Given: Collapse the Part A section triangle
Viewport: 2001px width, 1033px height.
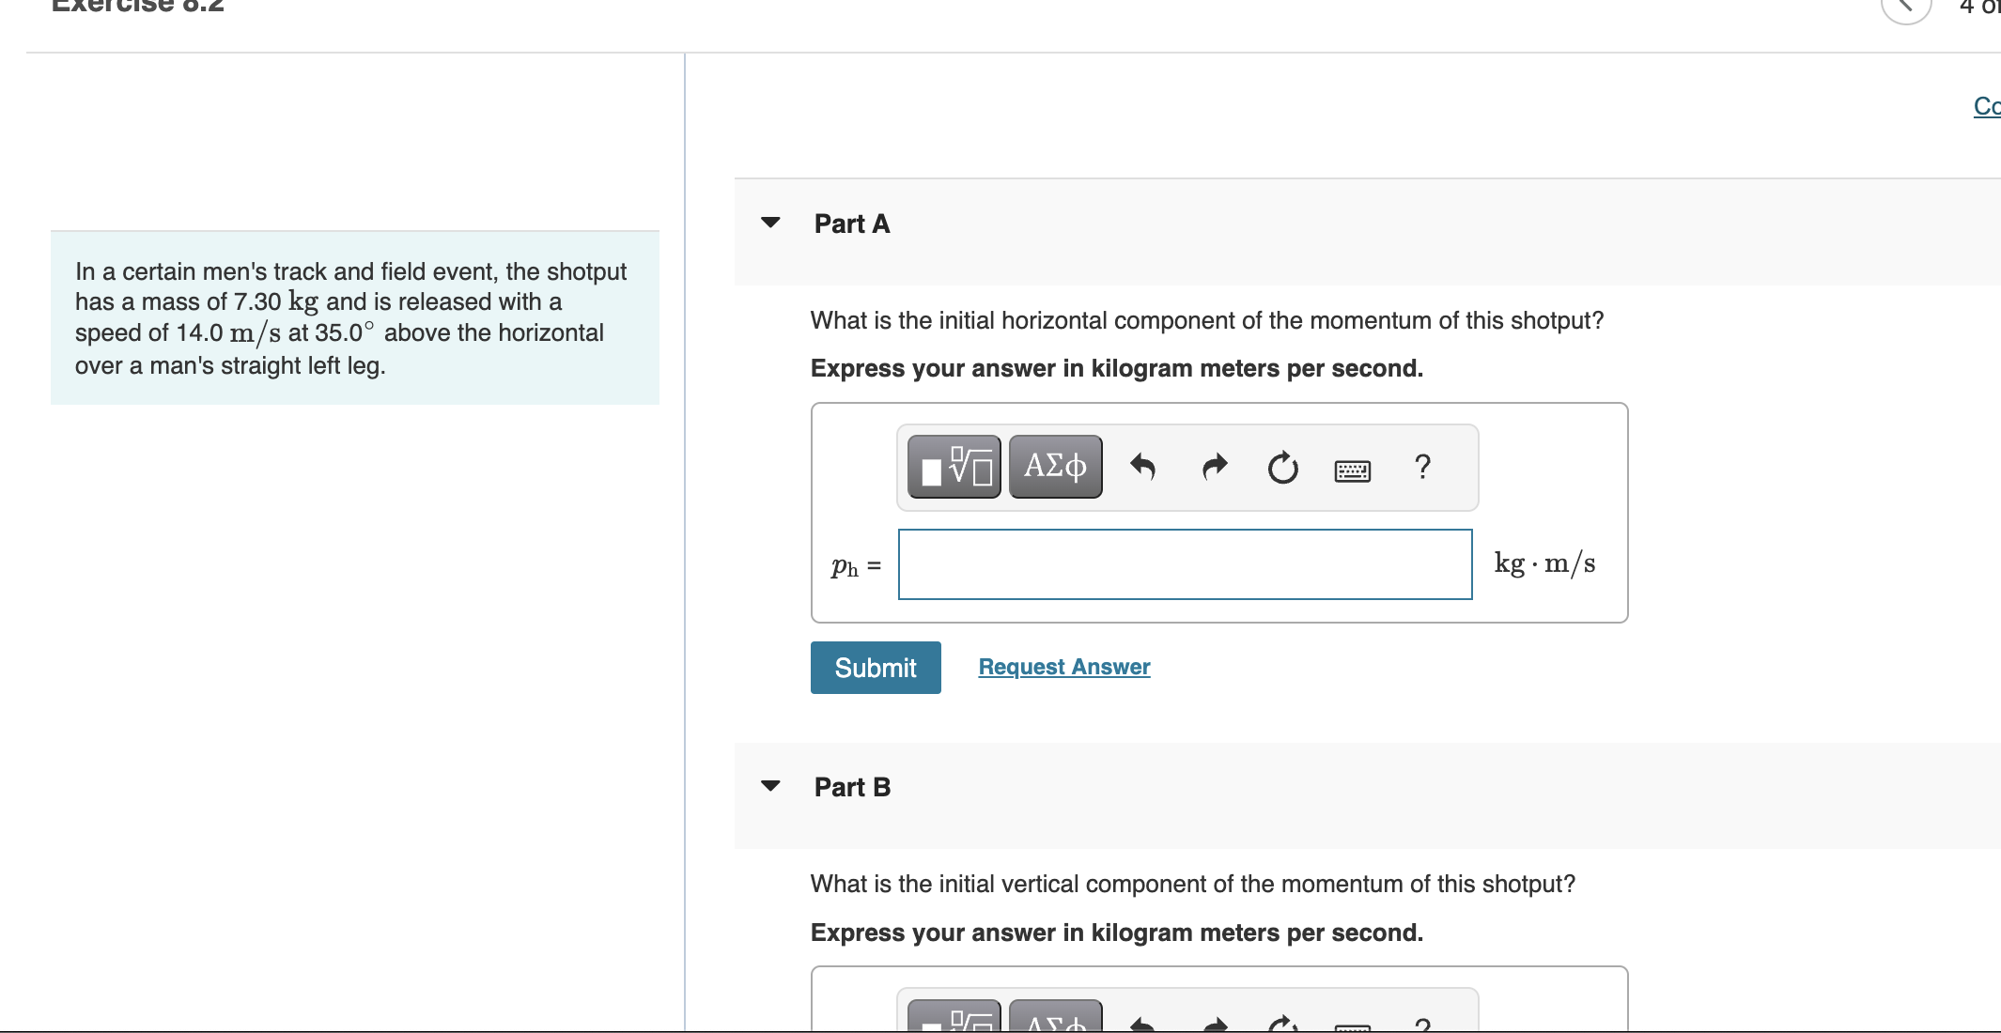Looking at the screenshot, I should [770, 224].
